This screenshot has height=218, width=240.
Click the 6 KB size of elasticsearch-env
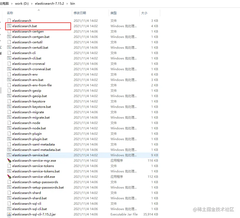pyautogui.click(x=155, y=74)
